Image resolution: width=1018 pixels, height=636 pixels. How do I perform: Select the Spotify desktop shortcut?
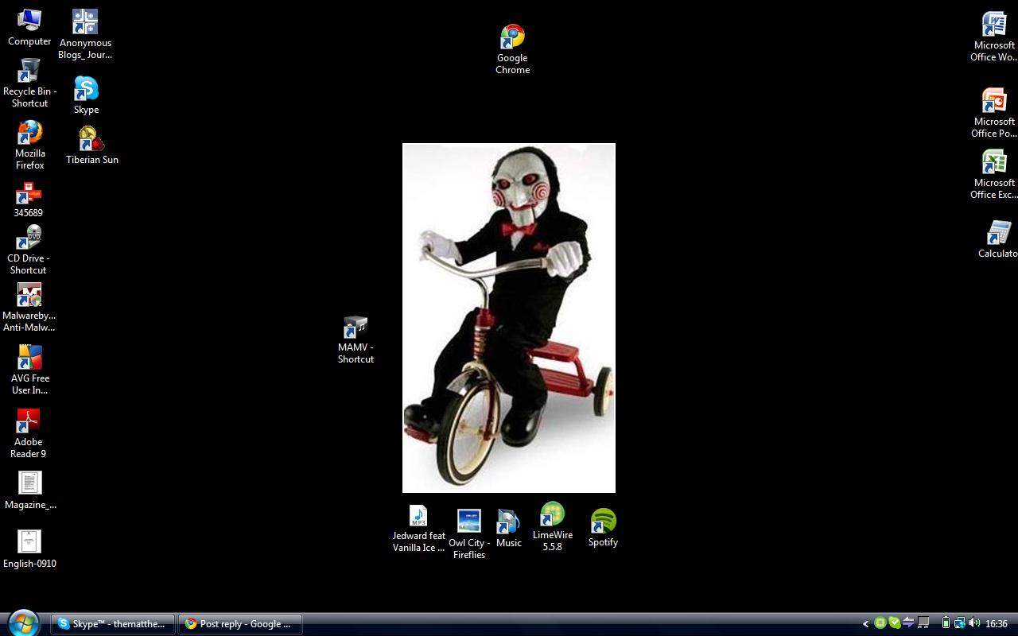coord(603,528)
